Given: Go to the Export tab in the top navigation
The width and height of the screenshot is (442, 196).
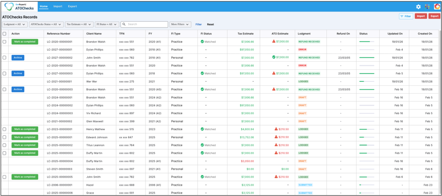Looking at the screenshot, I should coord(73,6).
